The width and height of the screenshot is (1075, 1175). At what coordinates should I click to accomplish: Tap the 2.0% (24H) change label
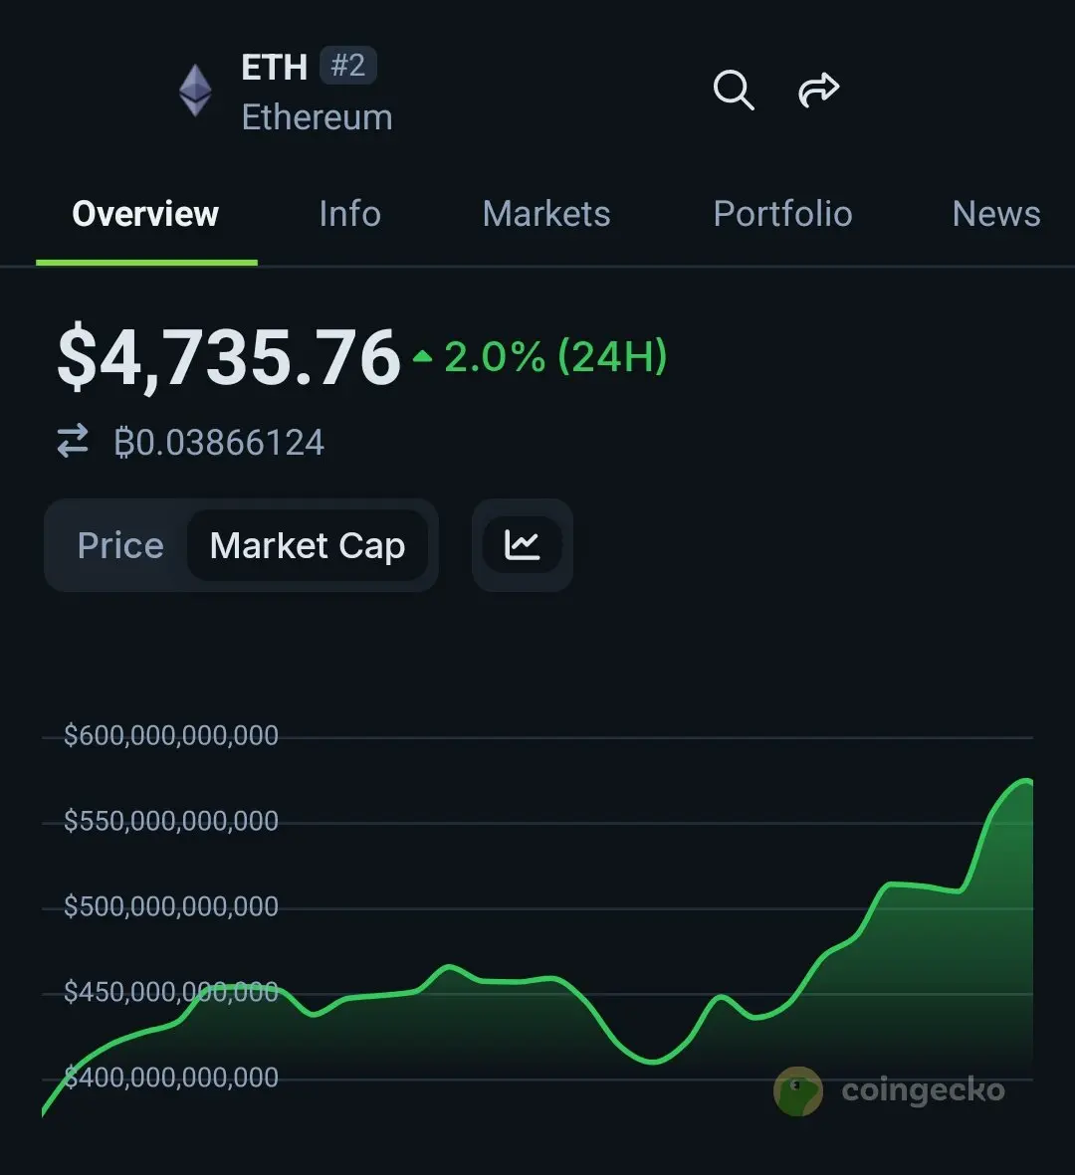[555, 357]
